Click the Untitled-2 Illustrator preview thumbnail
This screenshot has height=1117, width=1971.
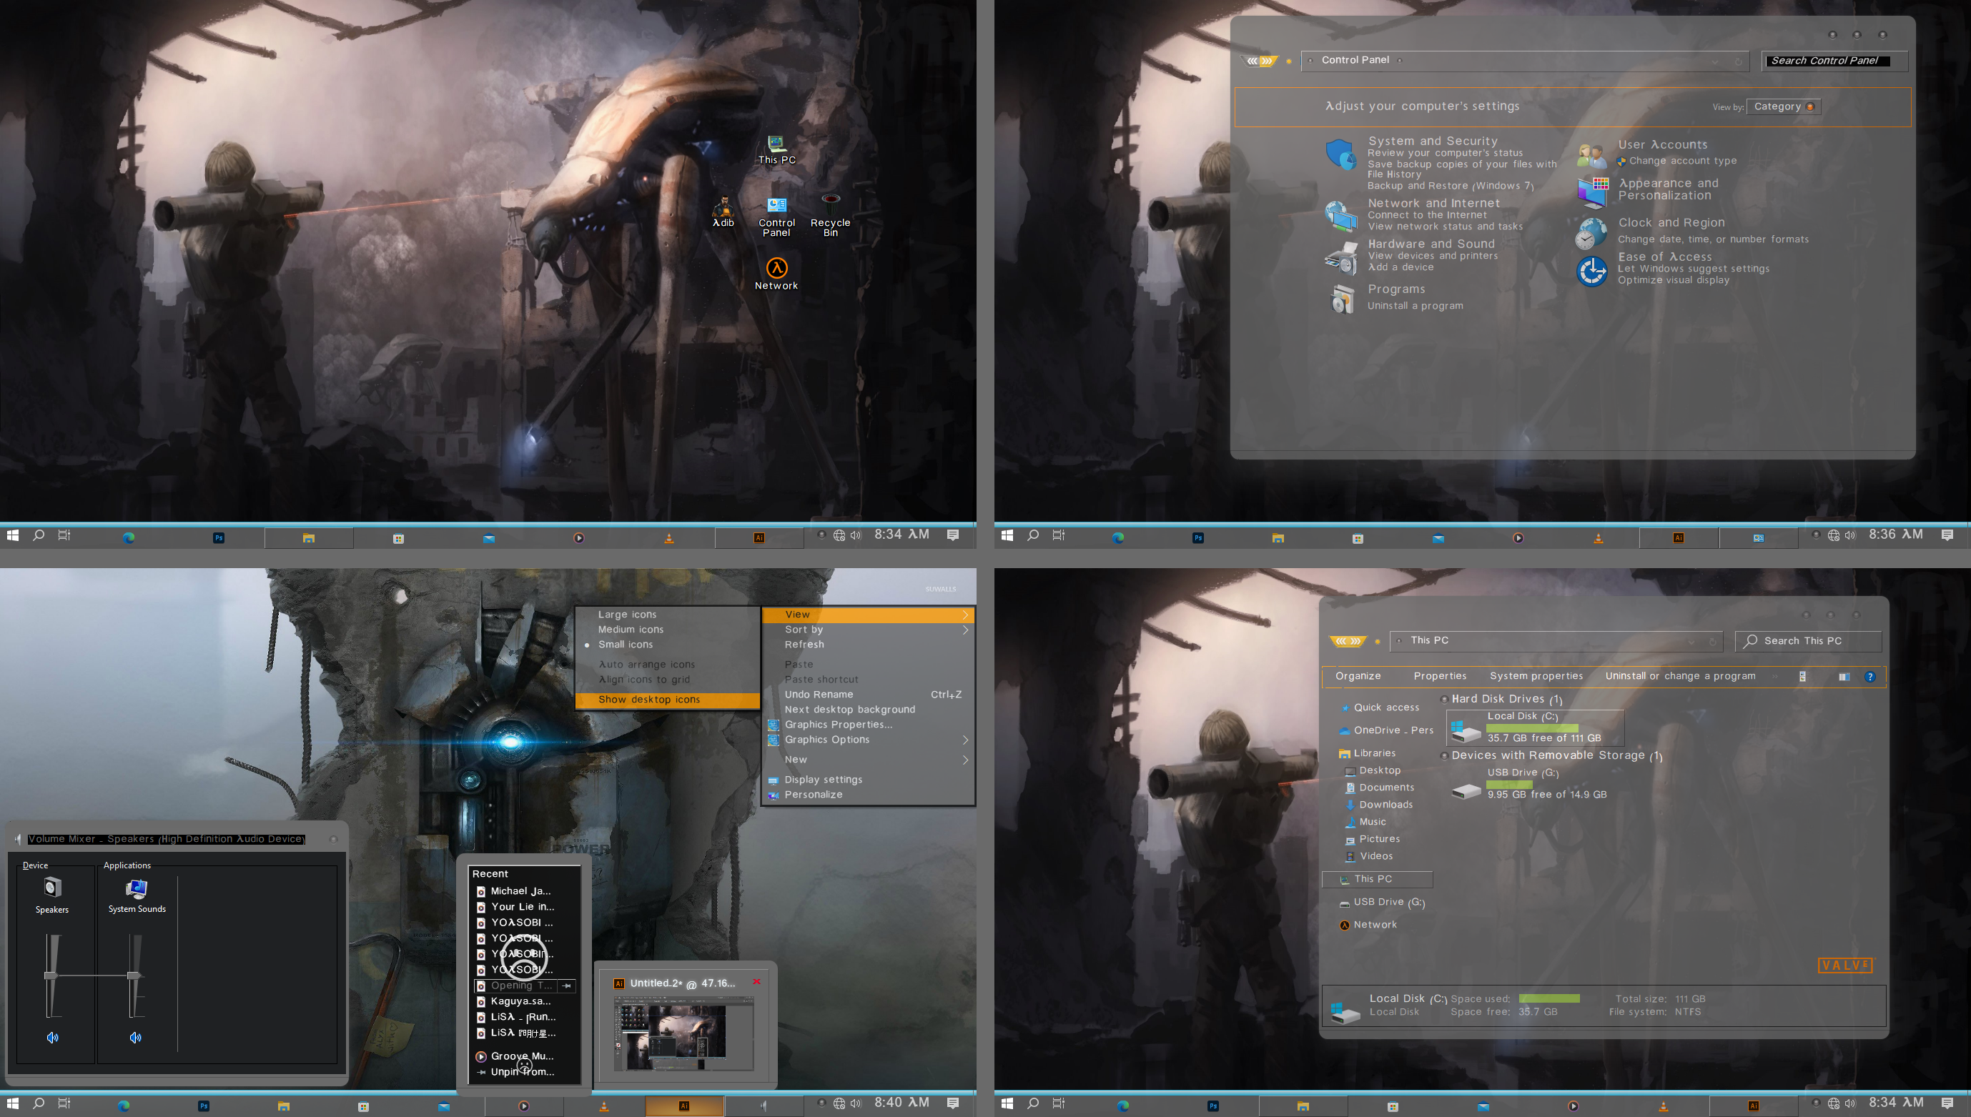click(x=683, y=1034)
